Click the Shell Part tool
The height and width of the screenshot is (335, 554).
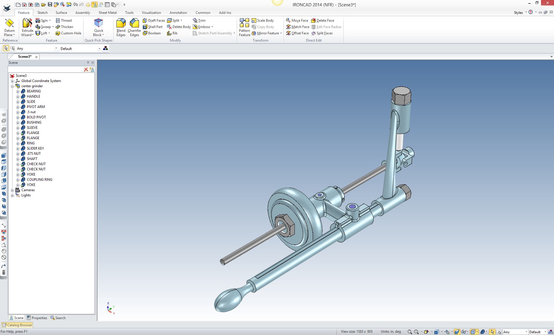tap(153, 27)
